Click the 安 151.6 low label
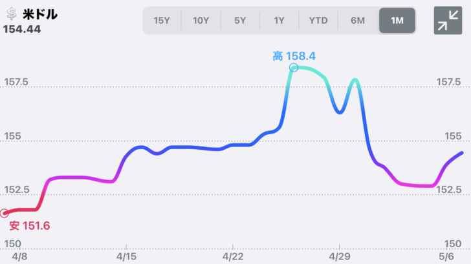The width and height of the screenshot is (471, 264). tap(29, 225)
